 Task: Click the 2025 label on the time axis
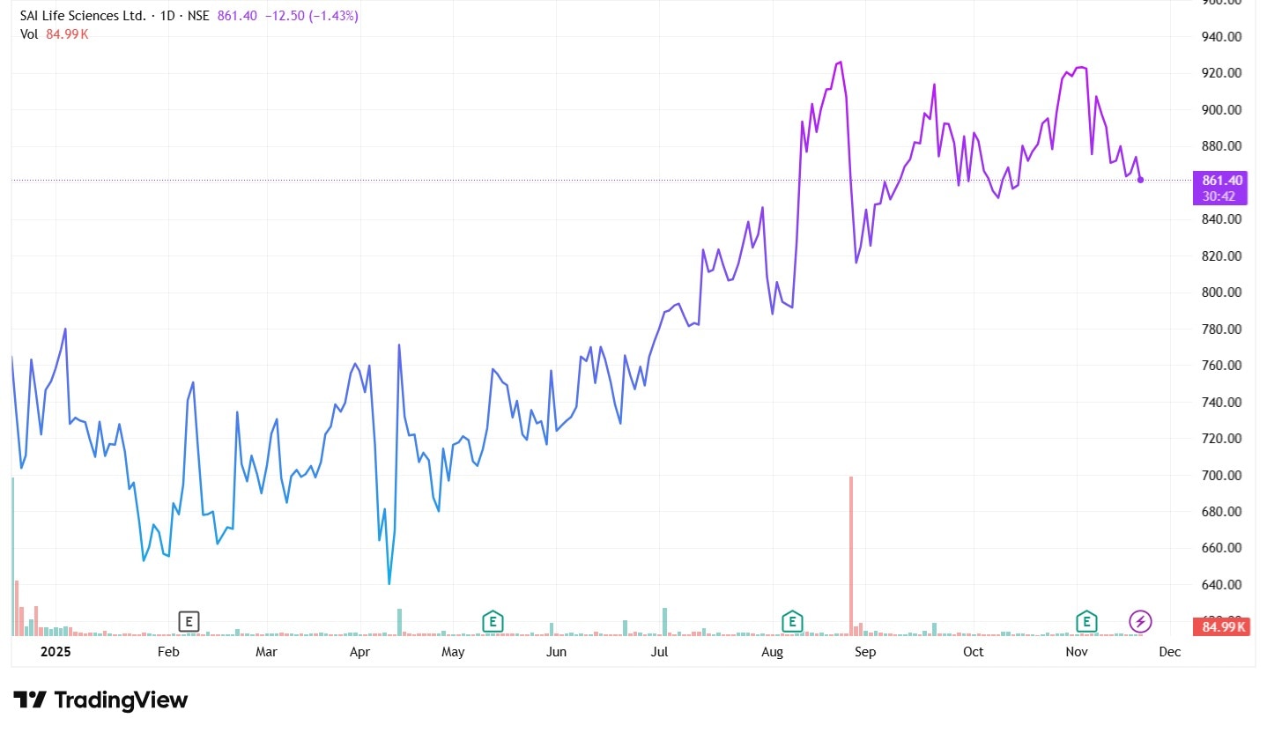tap(54, 653)
